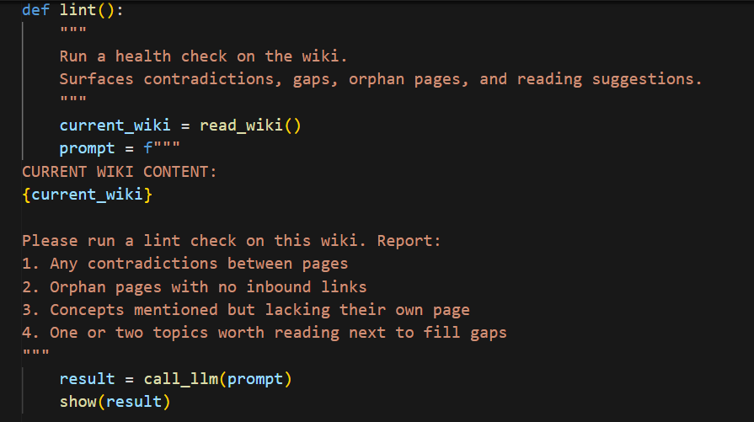Click the 'show' function call

(x=78, y=402)
